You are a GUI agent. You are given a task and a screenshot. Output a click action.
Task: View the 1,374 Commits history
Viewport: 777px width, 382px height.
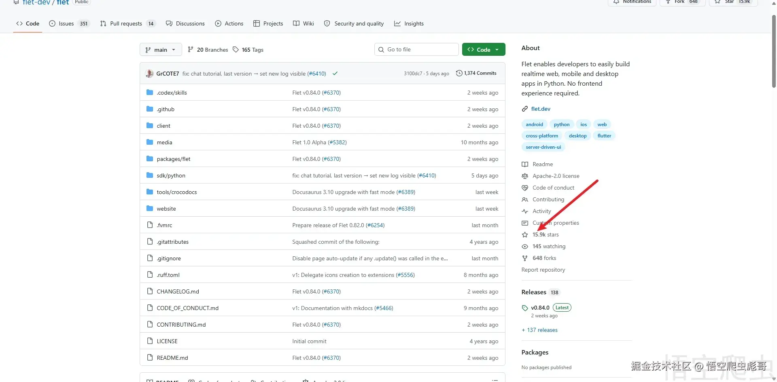click(476, 73)
